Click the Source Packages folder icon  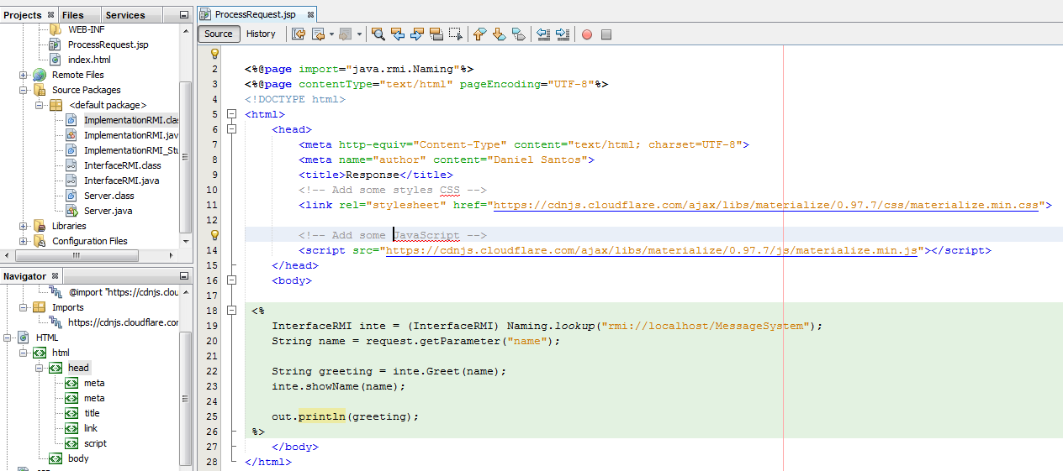pos(40,90)
